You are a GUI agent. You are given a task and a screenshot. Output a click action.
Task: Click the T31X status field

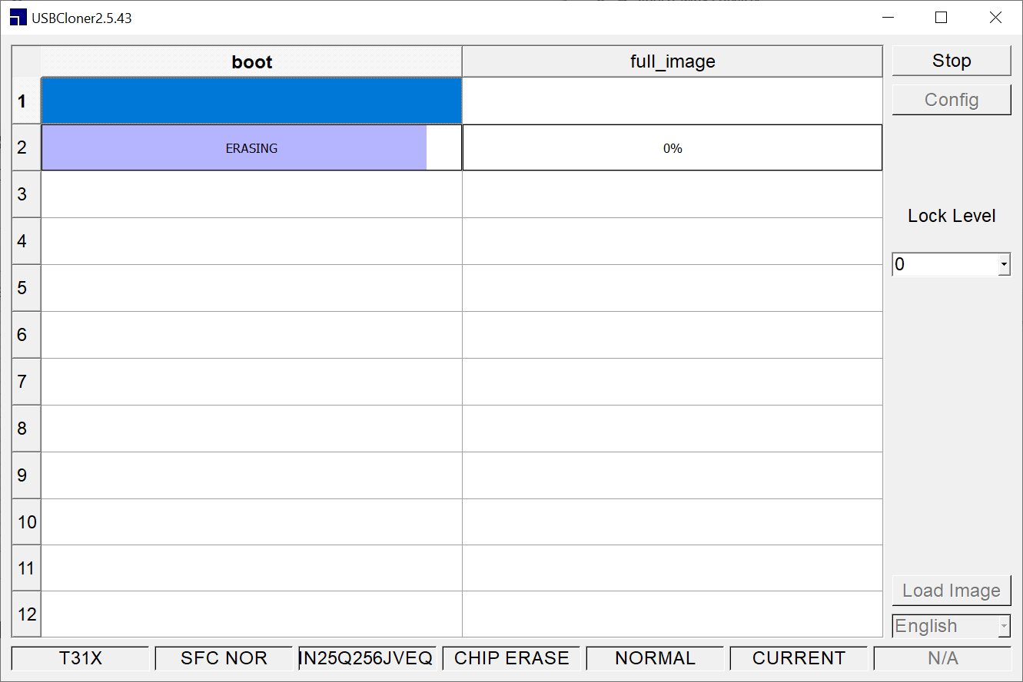pos(81,658)
